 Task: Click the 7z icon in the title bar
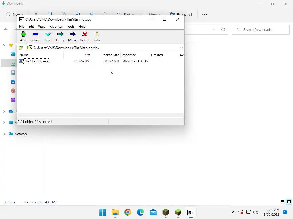point(22,19)
